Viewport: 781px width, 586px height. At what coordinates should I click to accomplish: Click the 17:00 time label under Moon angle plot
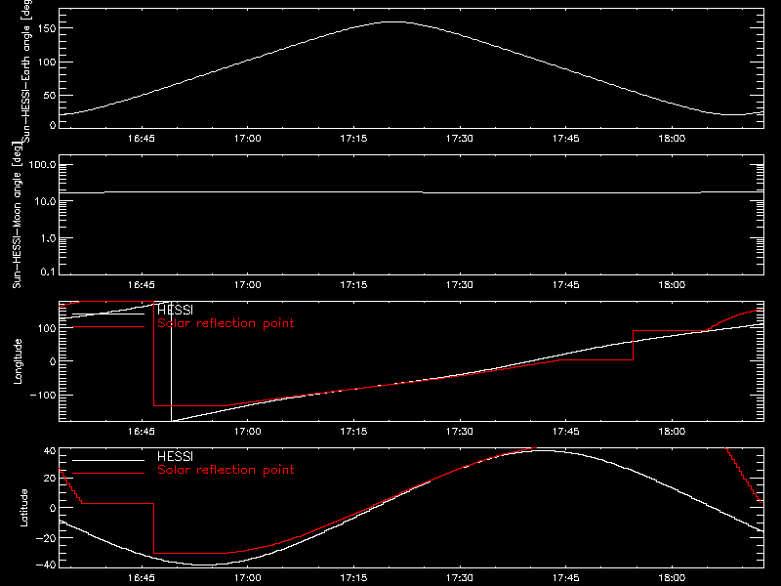(247, 285)
